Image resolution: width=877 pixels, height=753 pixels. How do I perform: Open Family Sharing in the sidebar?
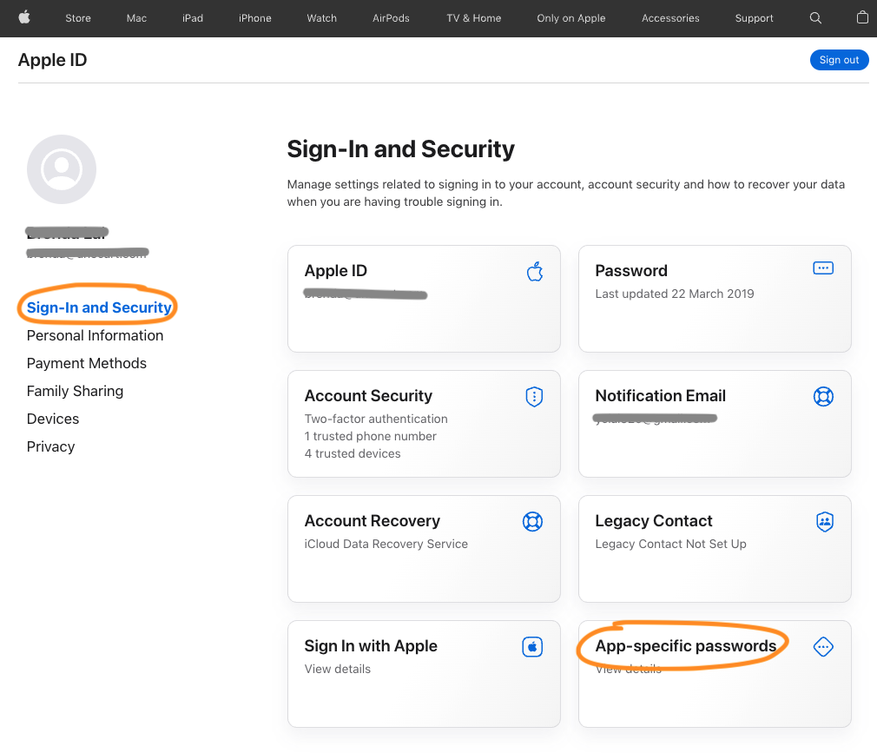click(75, 391)
